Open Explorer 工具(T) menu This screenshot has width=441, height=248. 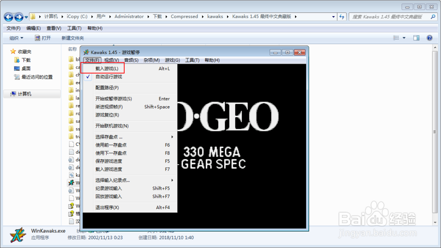click(x=74, y=28)
